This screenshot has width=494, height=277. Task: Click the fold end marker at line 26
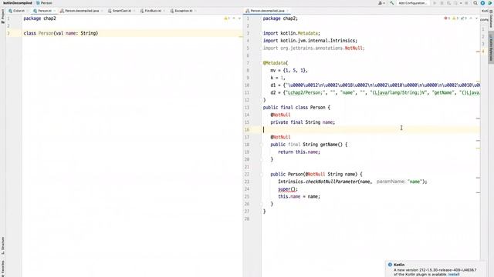coord(261,204)
